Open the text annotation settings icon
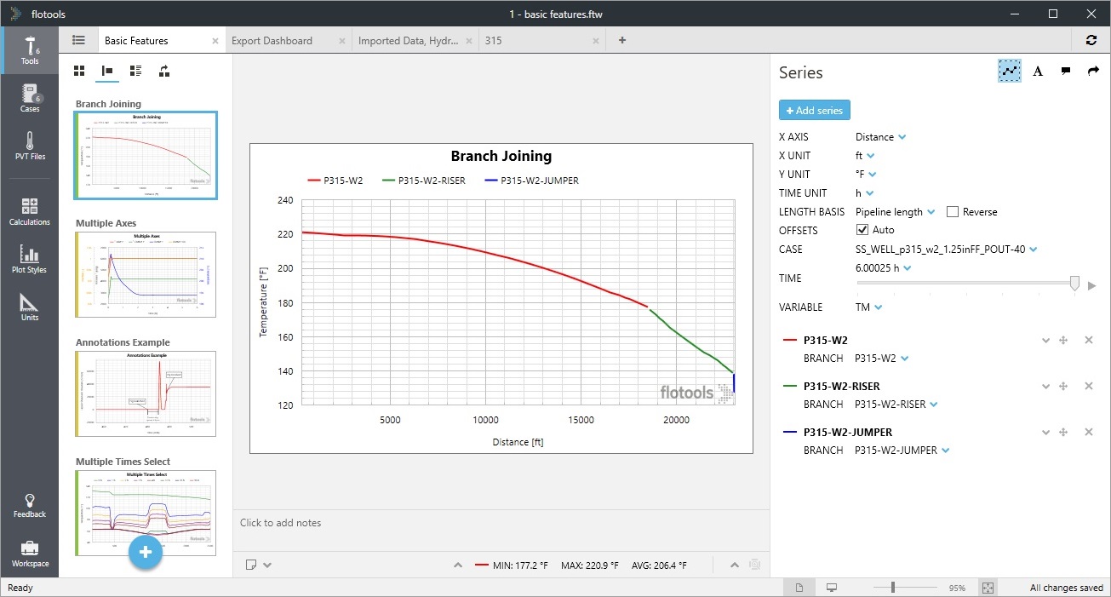 pyautogui.click(x=1038, y=72)
